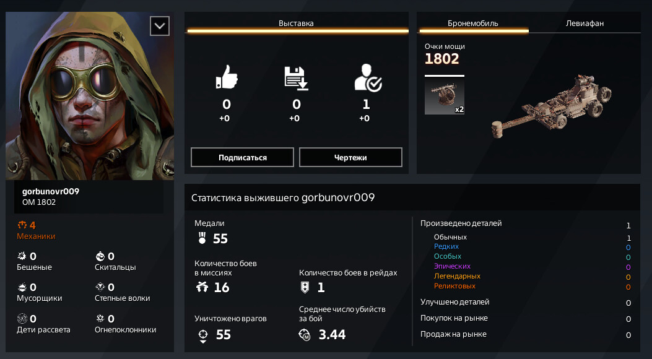The height and width of the screenshot is (359, 652).
Task: Click the Бешеные faction icon
Action: 22,256
